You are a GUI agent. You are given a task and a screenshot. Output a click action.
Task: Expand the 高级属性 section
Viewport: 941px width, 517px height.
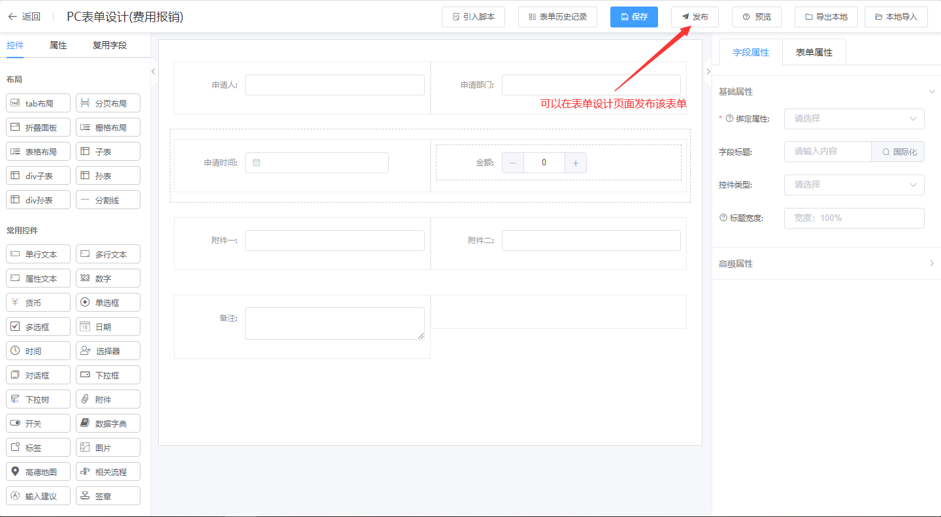[826, 264]
